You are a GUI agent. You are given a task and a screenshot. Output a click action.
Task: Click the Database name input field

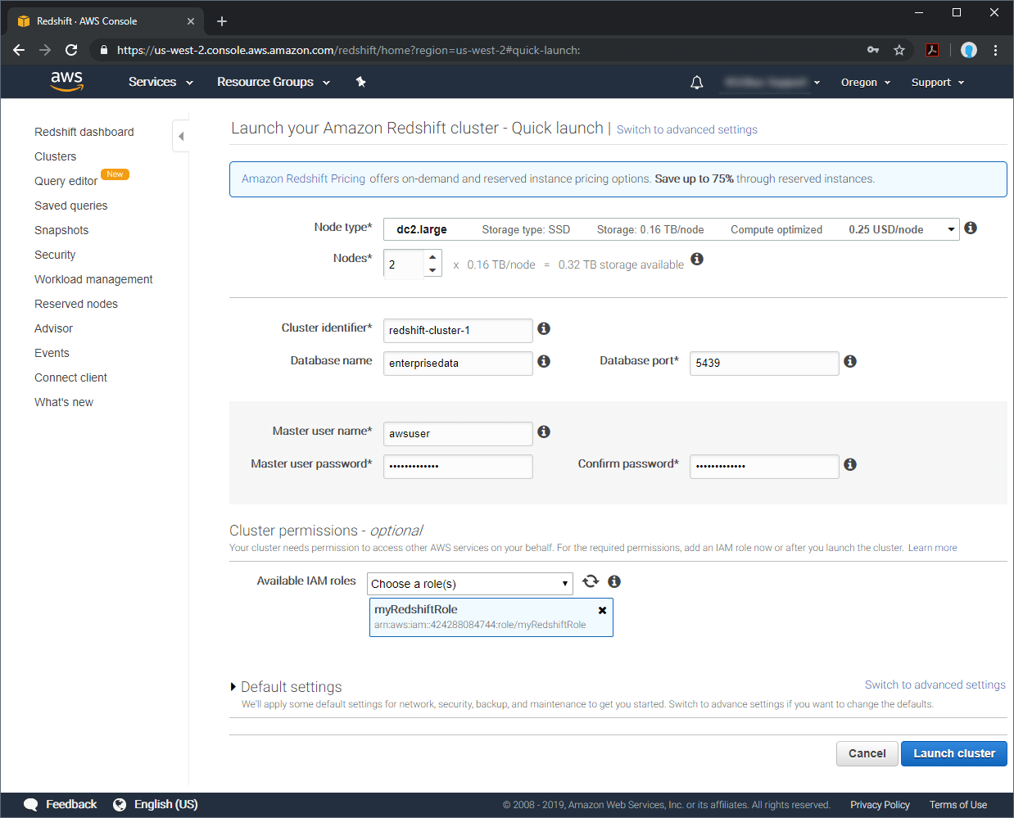tap(457, 363)
